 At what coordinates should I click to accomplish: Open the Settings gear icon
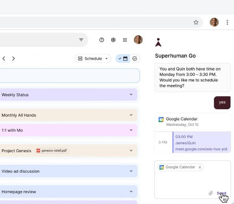pyautogui.click(x=113, y=40)
